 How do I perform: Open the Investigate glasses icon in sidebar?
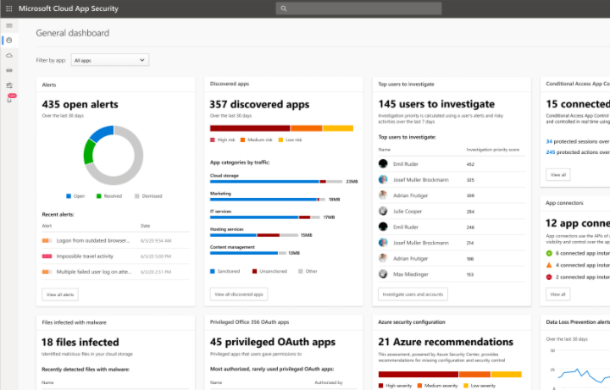tap(9, 70)
